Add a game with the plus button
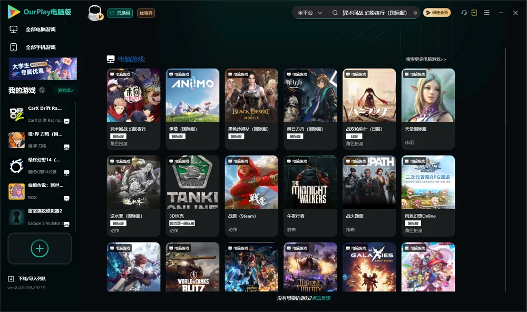Image resolution: width=527 pixels, height=312 pixels. pos(40,248)
